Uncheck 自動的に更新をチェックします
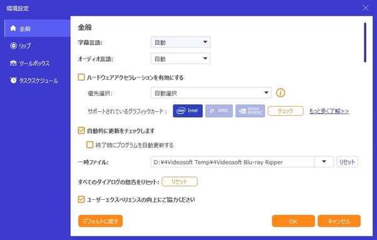The height and width of the screenshot is (240, 377). (81, 131)
